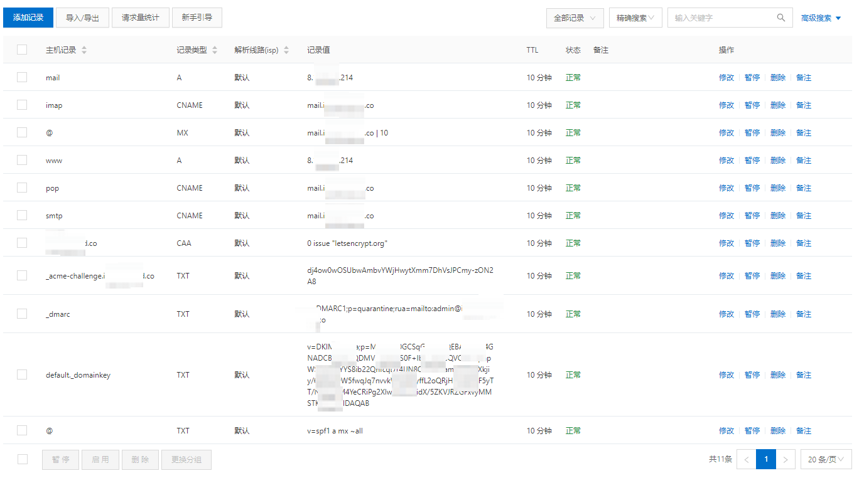Select the mail A record checkbox
Viewport: 864px width, 478px height.
coord(22,77)
